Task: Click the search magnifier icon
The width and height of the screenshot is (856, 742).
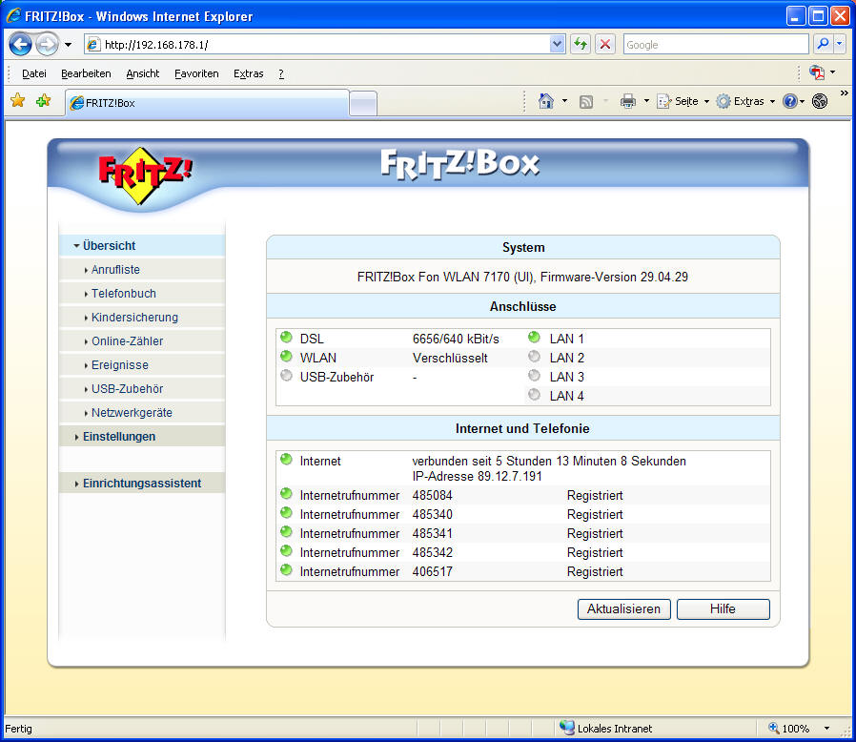Action: [x=823, y=44]
